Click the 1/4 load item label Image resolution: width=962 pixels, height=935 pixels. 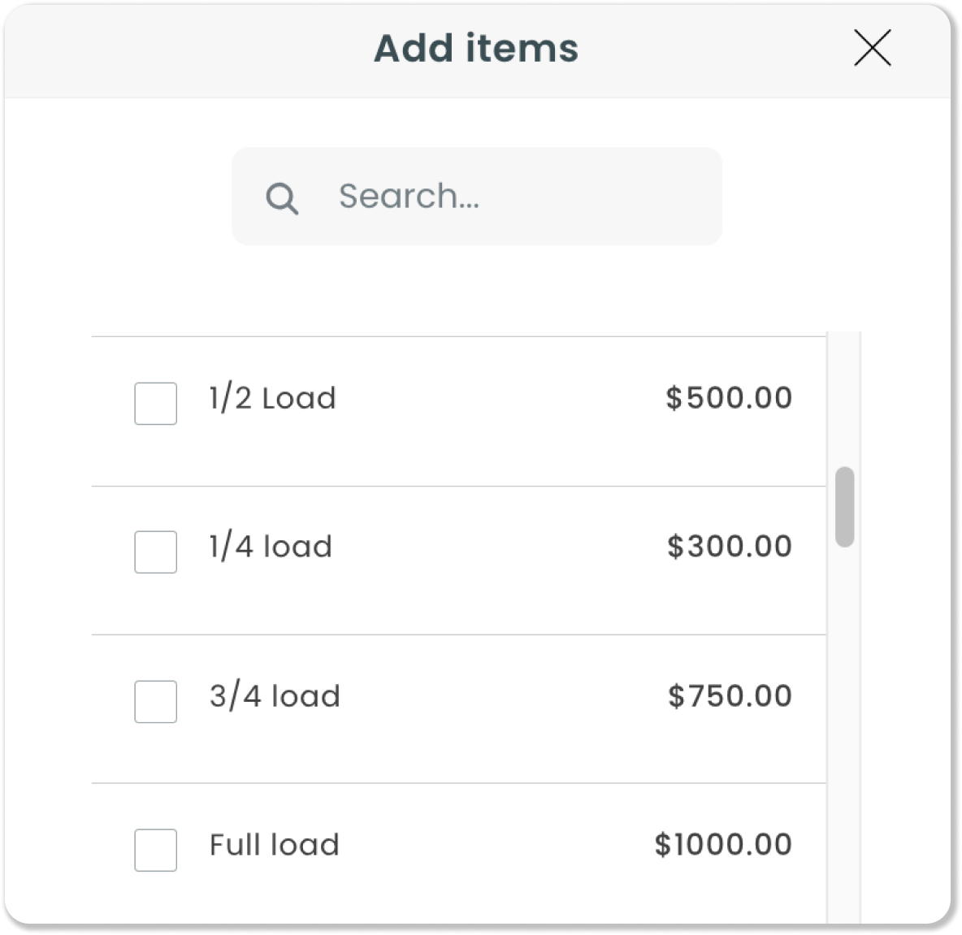click(271, 546)
